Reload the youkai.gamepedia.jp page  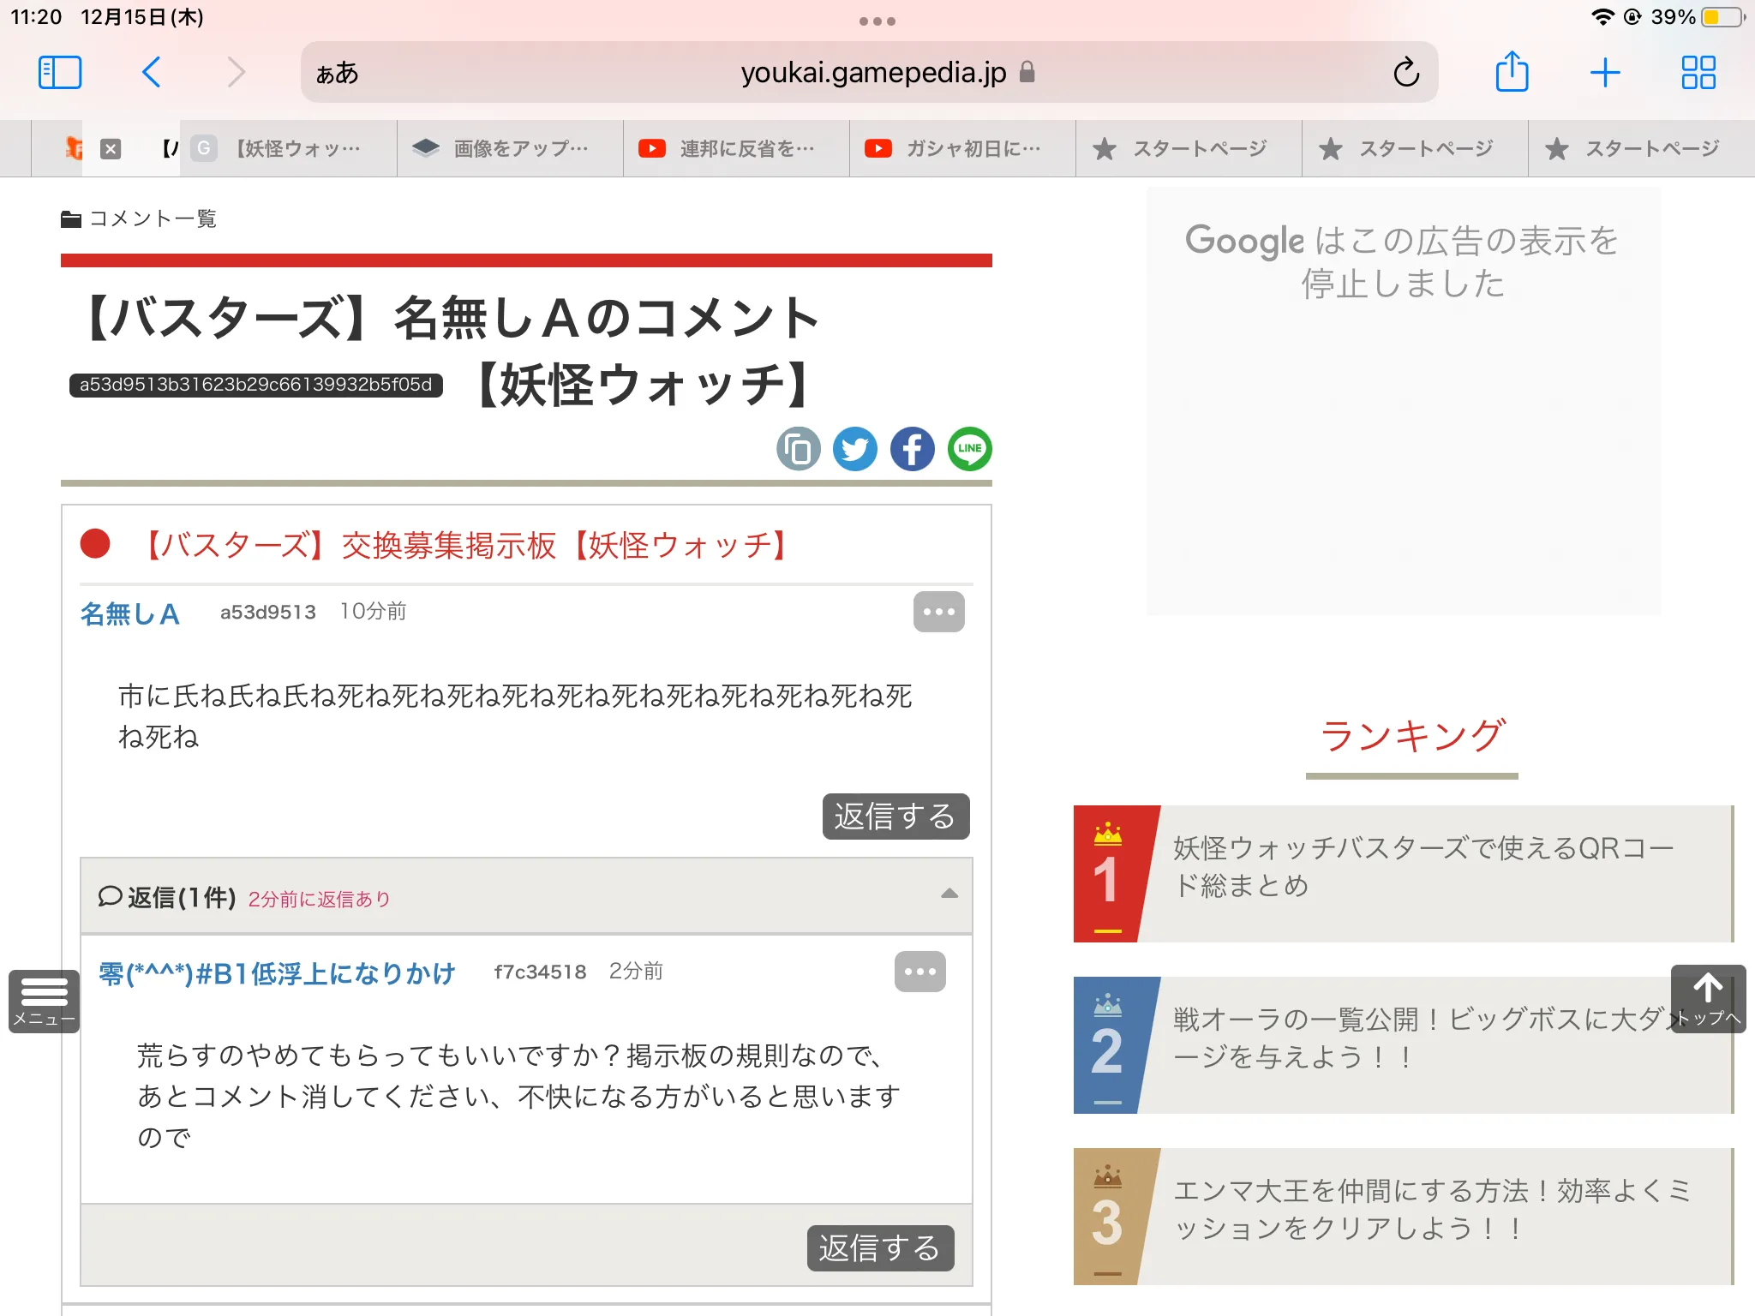click(1406, 73)
